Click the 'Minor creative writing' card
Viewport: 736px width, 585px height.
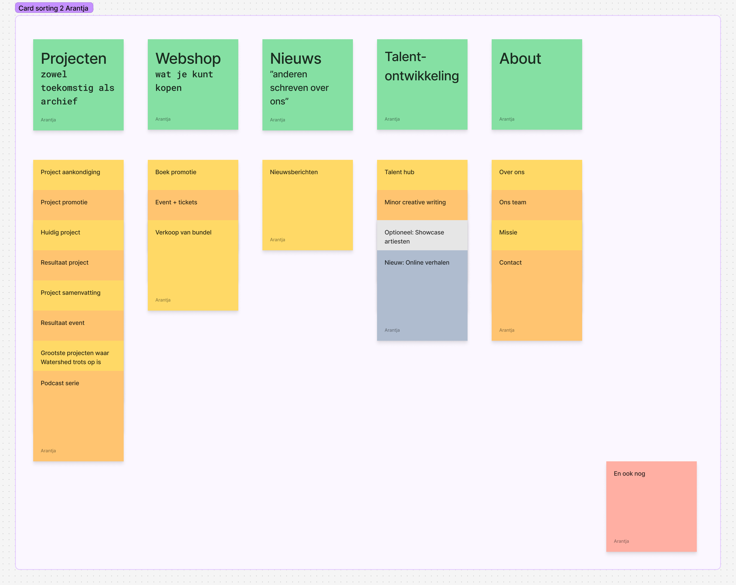(x=422, y=205)
